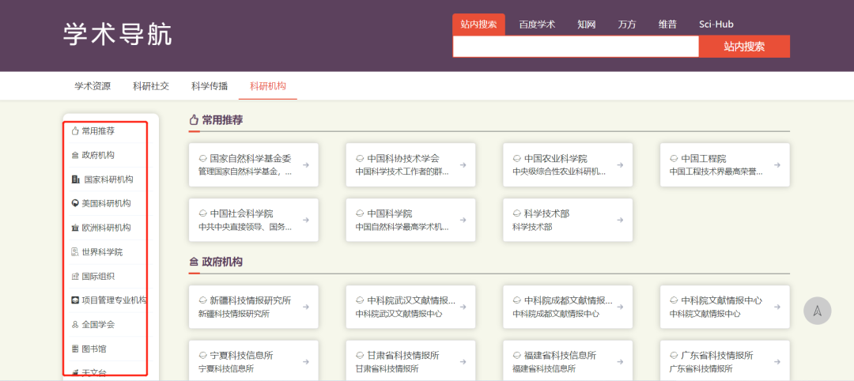This screenshot has height=381, width=854.
Task: Click the 项目管理专业机构 sidebar label
Action: [114, 300]
